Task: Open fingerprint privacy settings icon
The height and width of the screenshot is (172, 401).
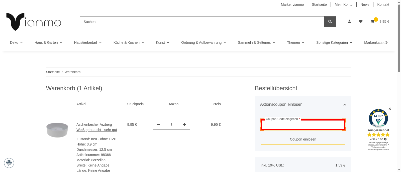Action: click(x=9, y=163)
